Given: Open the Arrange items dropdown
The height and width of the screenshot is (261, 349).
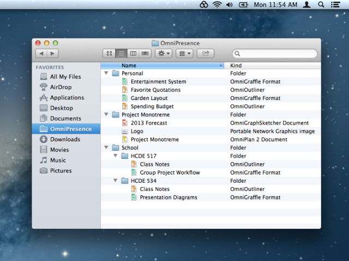Looking at the screenshot, I should [184, 53].
